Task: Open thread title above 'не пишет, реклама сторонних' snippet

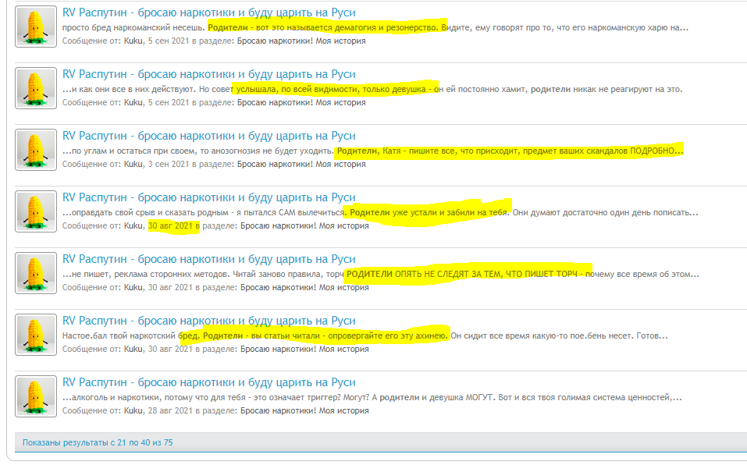Action: pos(208,259)
